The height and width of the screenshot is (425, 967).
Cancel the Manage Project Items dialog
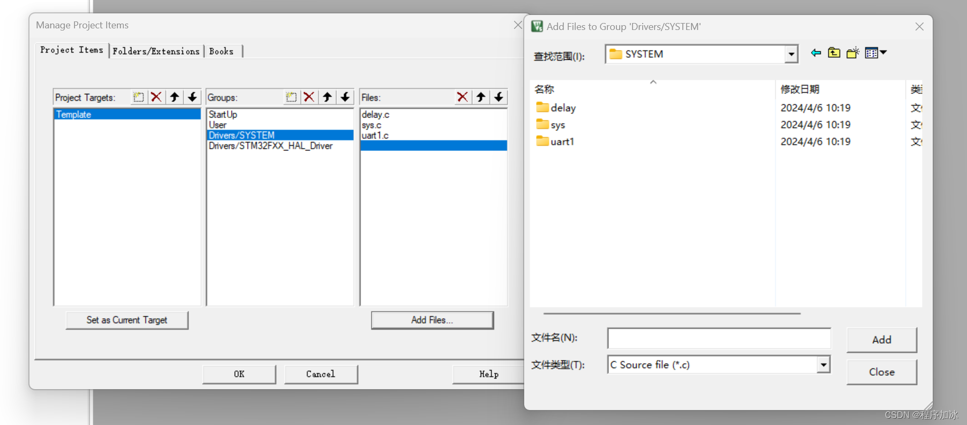[321, 374]
